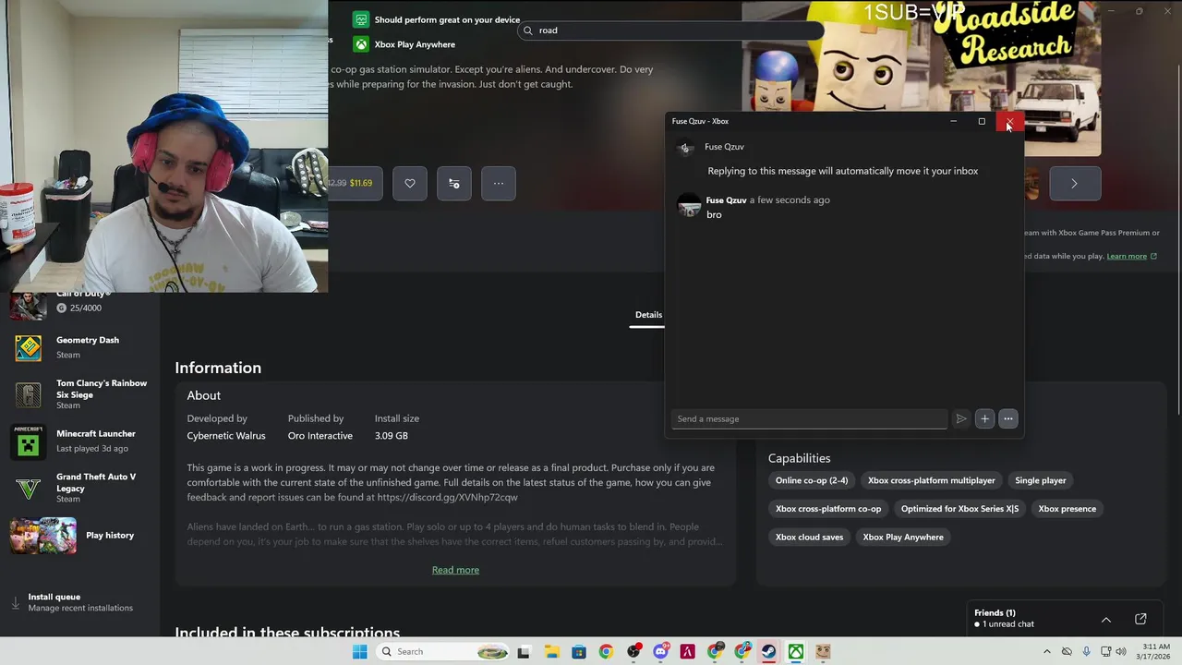This screenshot has width=1182, height=665.
Task: Advance screenshots with the next arrow
Action: pyautogui.click(x=1074, y=184)
